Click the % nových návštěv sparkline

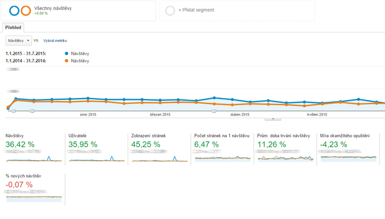pyautogui.click(x=34, y=199)
